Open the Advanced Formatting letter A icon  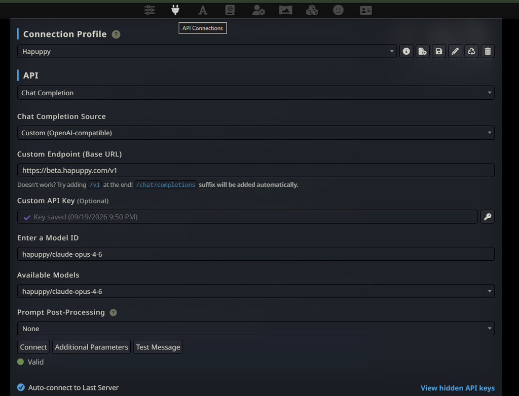coord(203,10)
